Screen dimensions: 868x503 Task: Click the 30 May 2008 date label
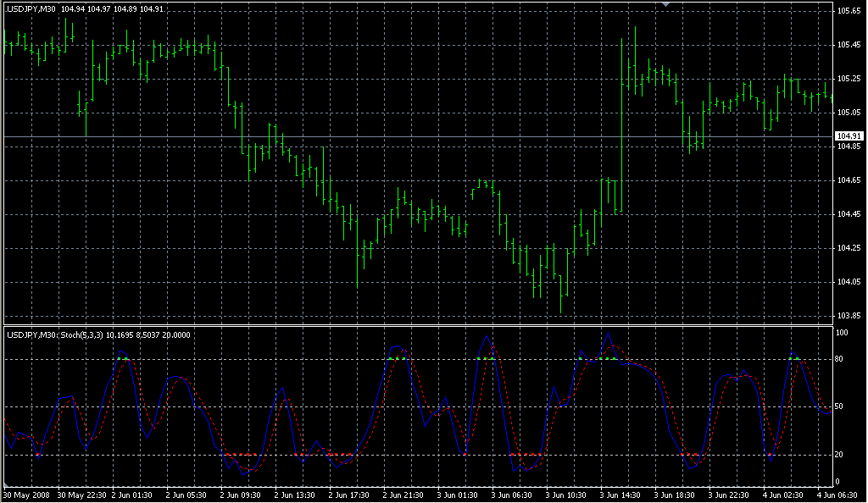pyautogui.click(x=27, y=495)
